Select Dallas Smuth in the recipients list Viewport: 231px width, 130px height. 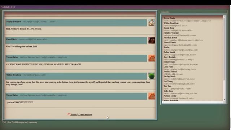click(x=169, y=52)
